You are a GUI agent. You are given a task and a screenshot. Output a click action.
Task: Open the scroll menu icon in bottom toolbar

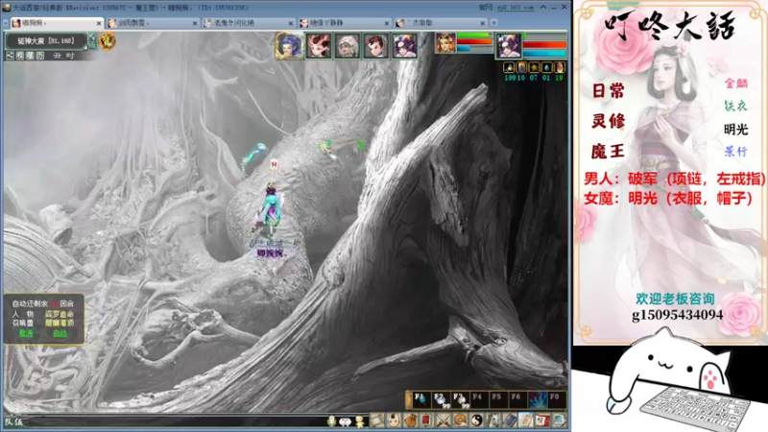[x=376, y=420]
